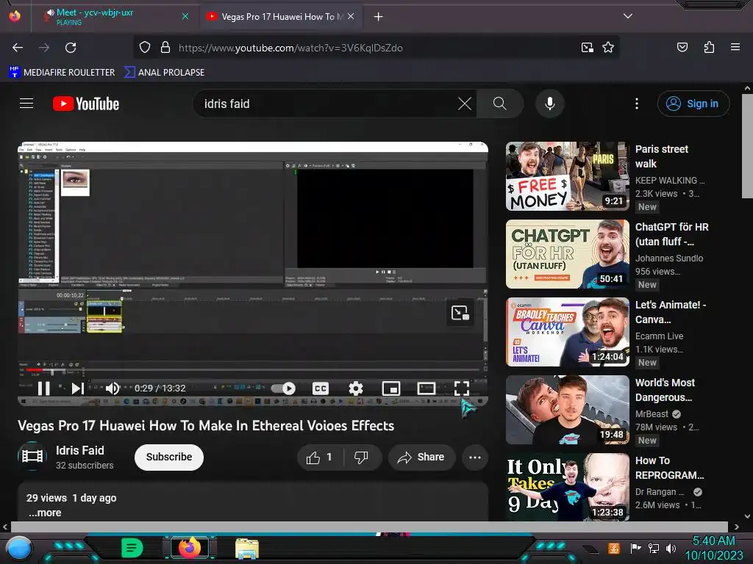Open system volume tray icon
This screenshot has height=564, width=753.
point(671,548)
